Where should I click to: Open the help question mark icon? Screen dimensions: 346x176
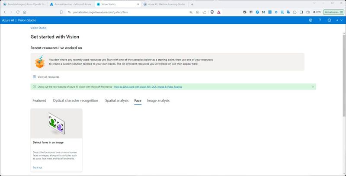(x=320, y=20)
